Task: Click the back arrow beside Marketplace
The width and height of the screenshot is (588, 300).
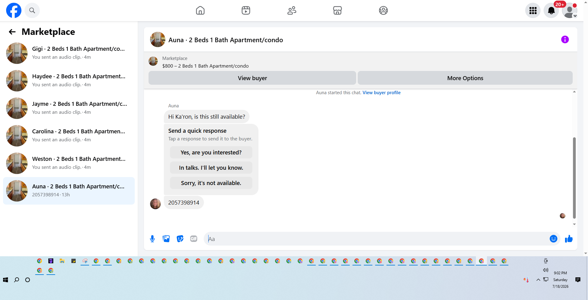Action: (x=12, y=32)
